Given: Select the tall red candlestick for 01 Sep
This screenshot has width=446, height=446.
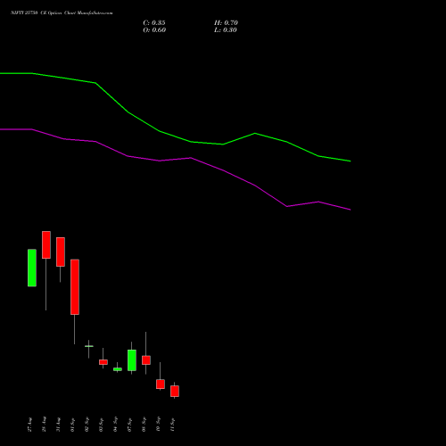Looking at the screenshot, I should (75, 287).
